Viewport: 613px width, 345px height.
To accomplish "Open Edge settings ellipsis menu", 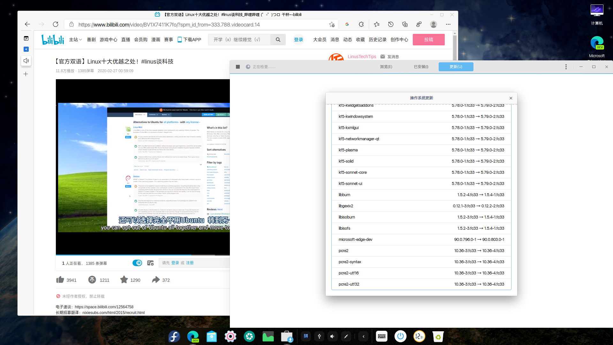I will pos(448,24).
